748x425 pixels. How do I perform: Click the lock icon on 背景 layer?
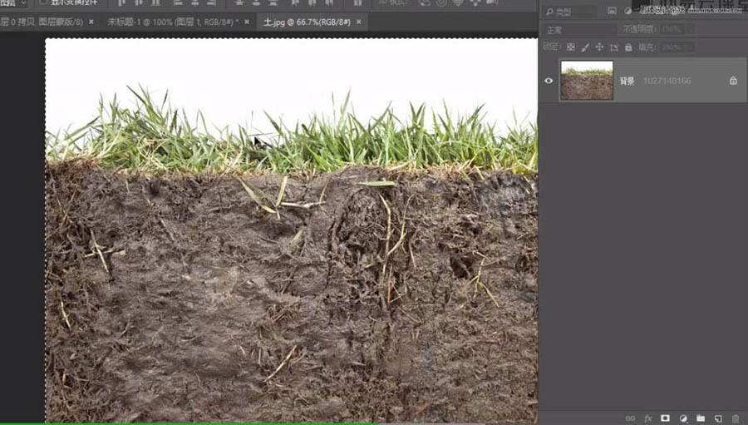[733, 81]
